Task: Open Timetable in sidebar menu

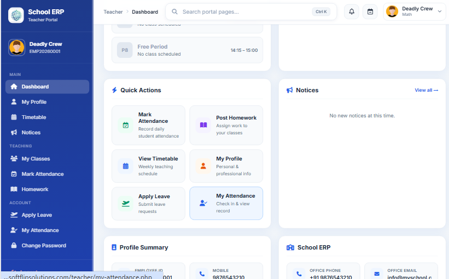Action: [x=47, y=117]
